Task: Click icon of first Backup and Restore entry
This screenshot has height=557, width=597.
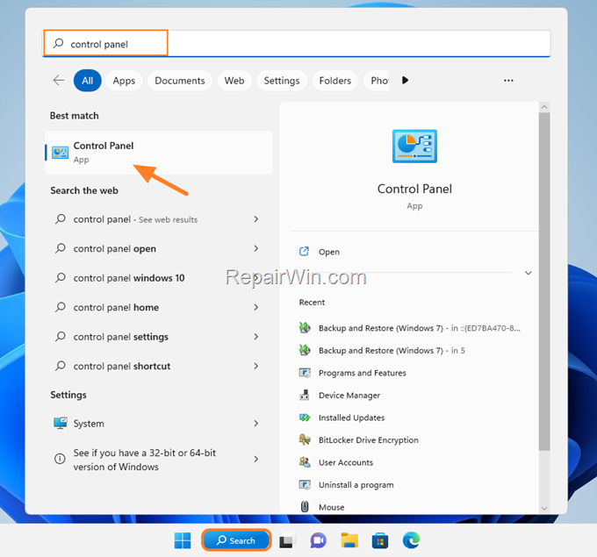Action: (305, 327)
